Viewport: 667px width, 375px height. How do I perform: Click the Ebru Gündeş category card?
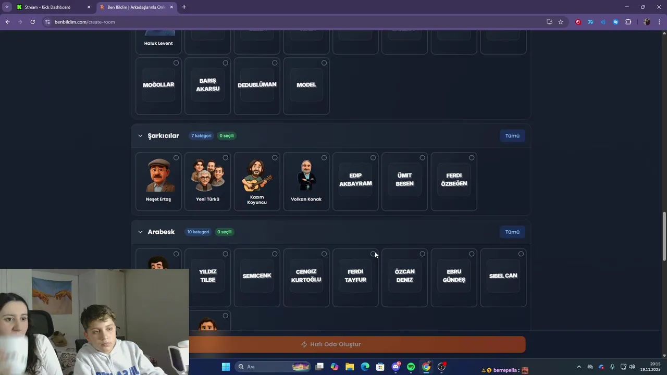click(x=454, y=279)
